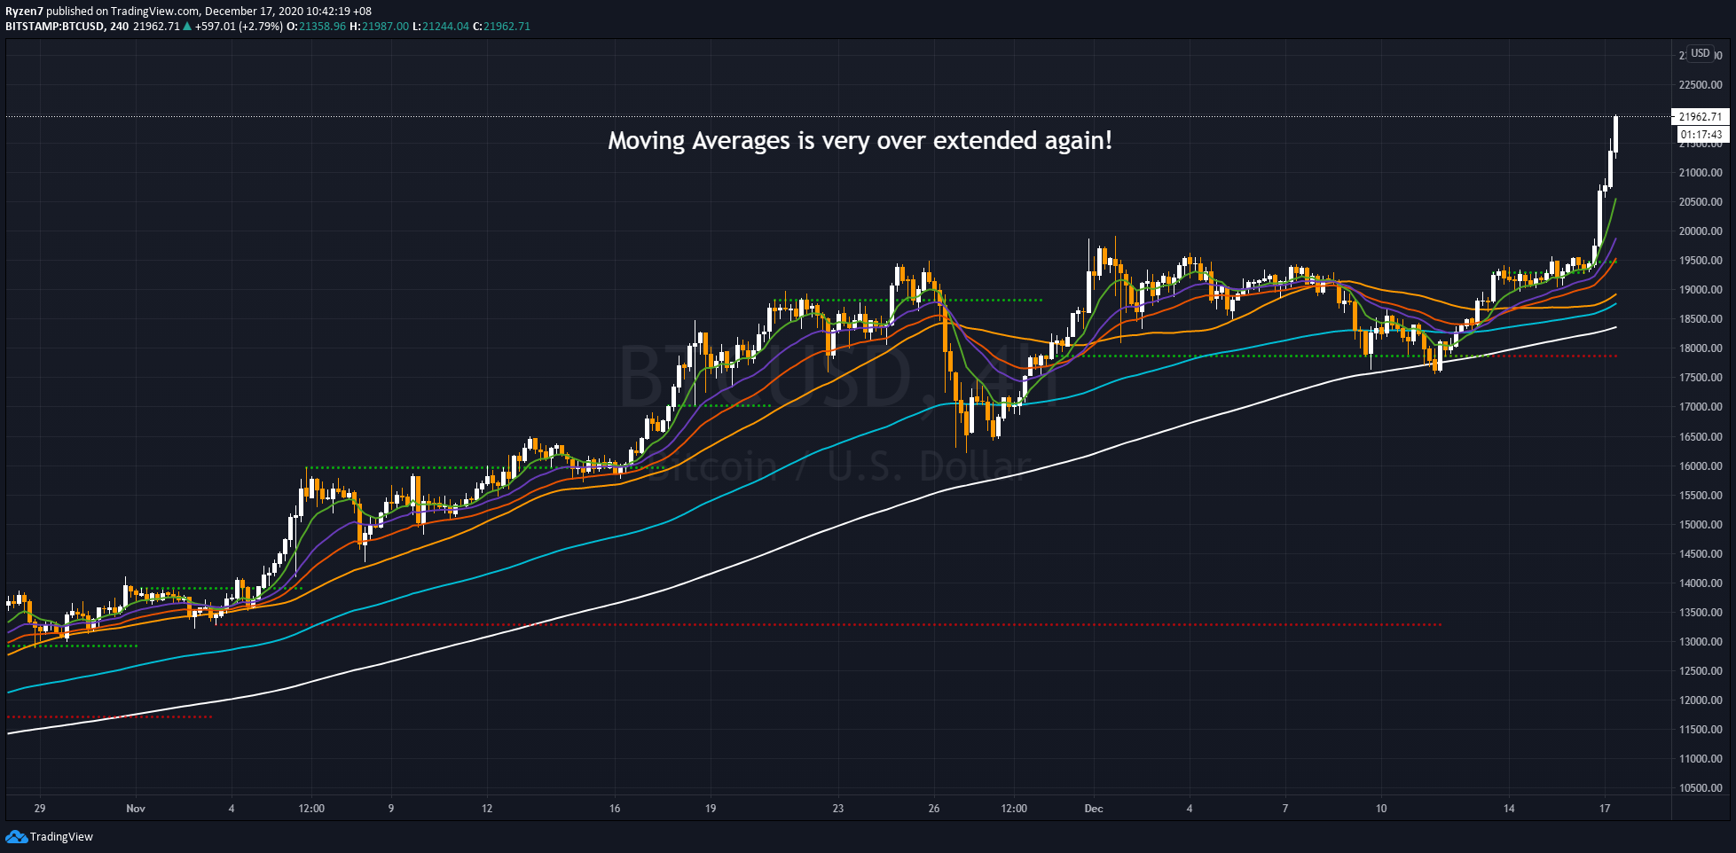Screen dimensions: 1736x853
Task: Click the 19 date label on the time axis
Action: pos(711,809)
